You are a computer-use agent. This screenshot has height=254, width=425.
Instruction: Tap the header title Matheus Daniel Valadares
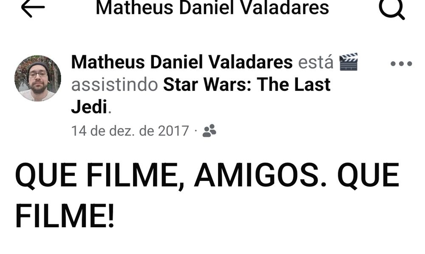(x=212, y=8)
